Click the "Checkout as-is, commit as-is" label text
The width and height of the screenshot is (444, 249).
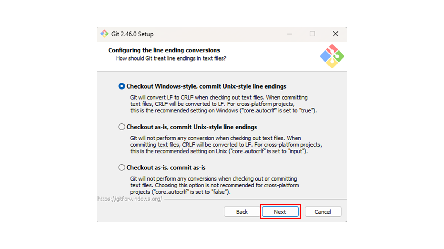pyautogui.click(x=166, y=168)
